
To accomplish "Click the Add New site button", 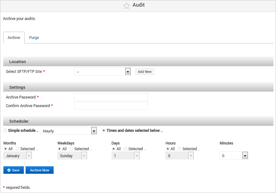I will point(144,71).
